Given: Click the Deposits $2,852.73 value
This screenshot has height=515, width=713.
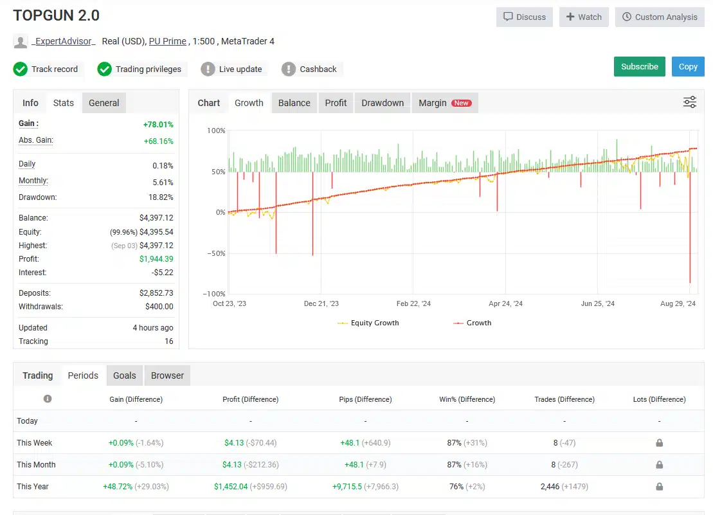Looking at the screenshot, I should (x=156, y=293).
